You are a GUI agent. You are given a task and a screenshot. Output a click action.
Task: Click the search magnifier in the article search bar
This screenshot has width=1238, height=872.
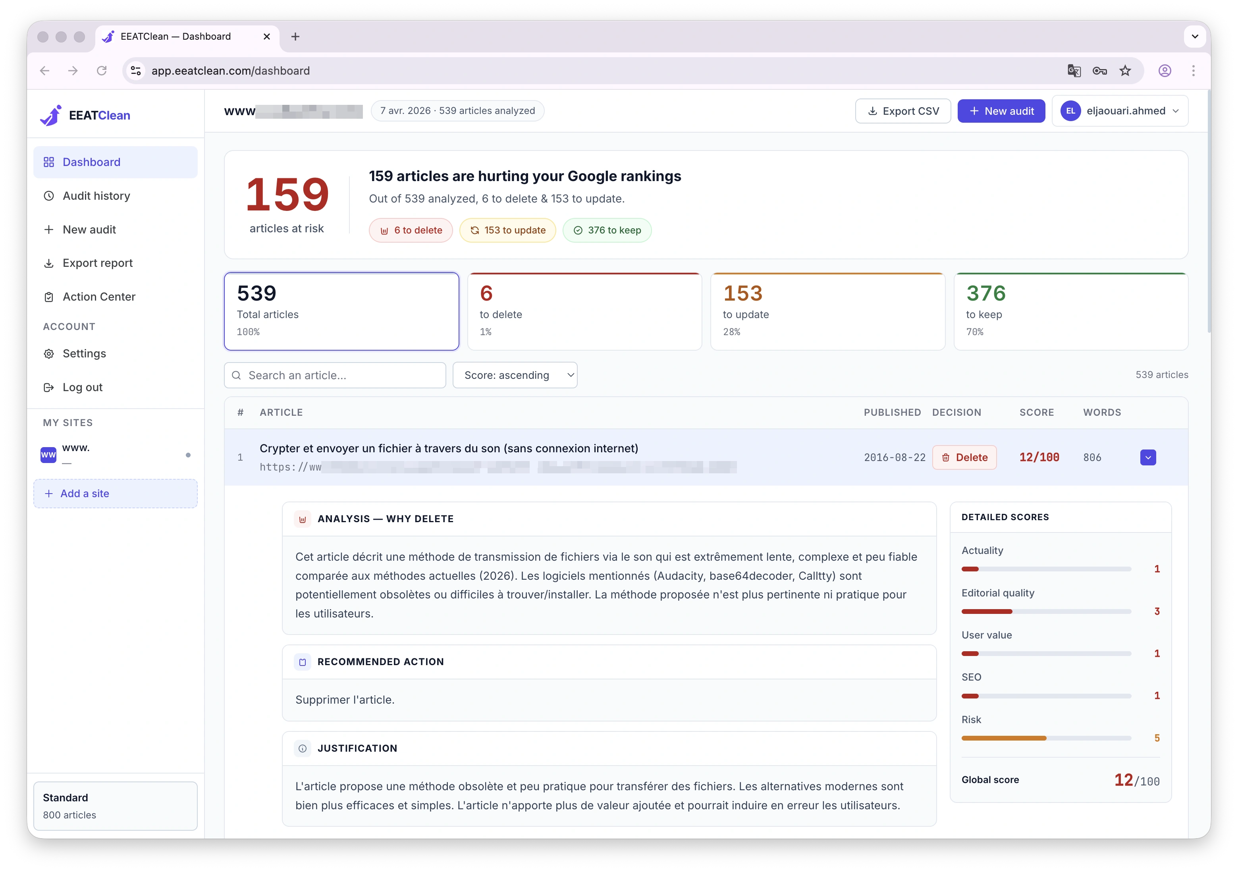237,375
